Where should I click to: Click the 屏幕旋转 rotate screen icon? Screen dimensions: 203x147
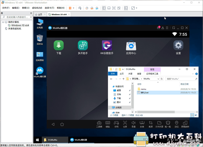(x=185, y=124)
